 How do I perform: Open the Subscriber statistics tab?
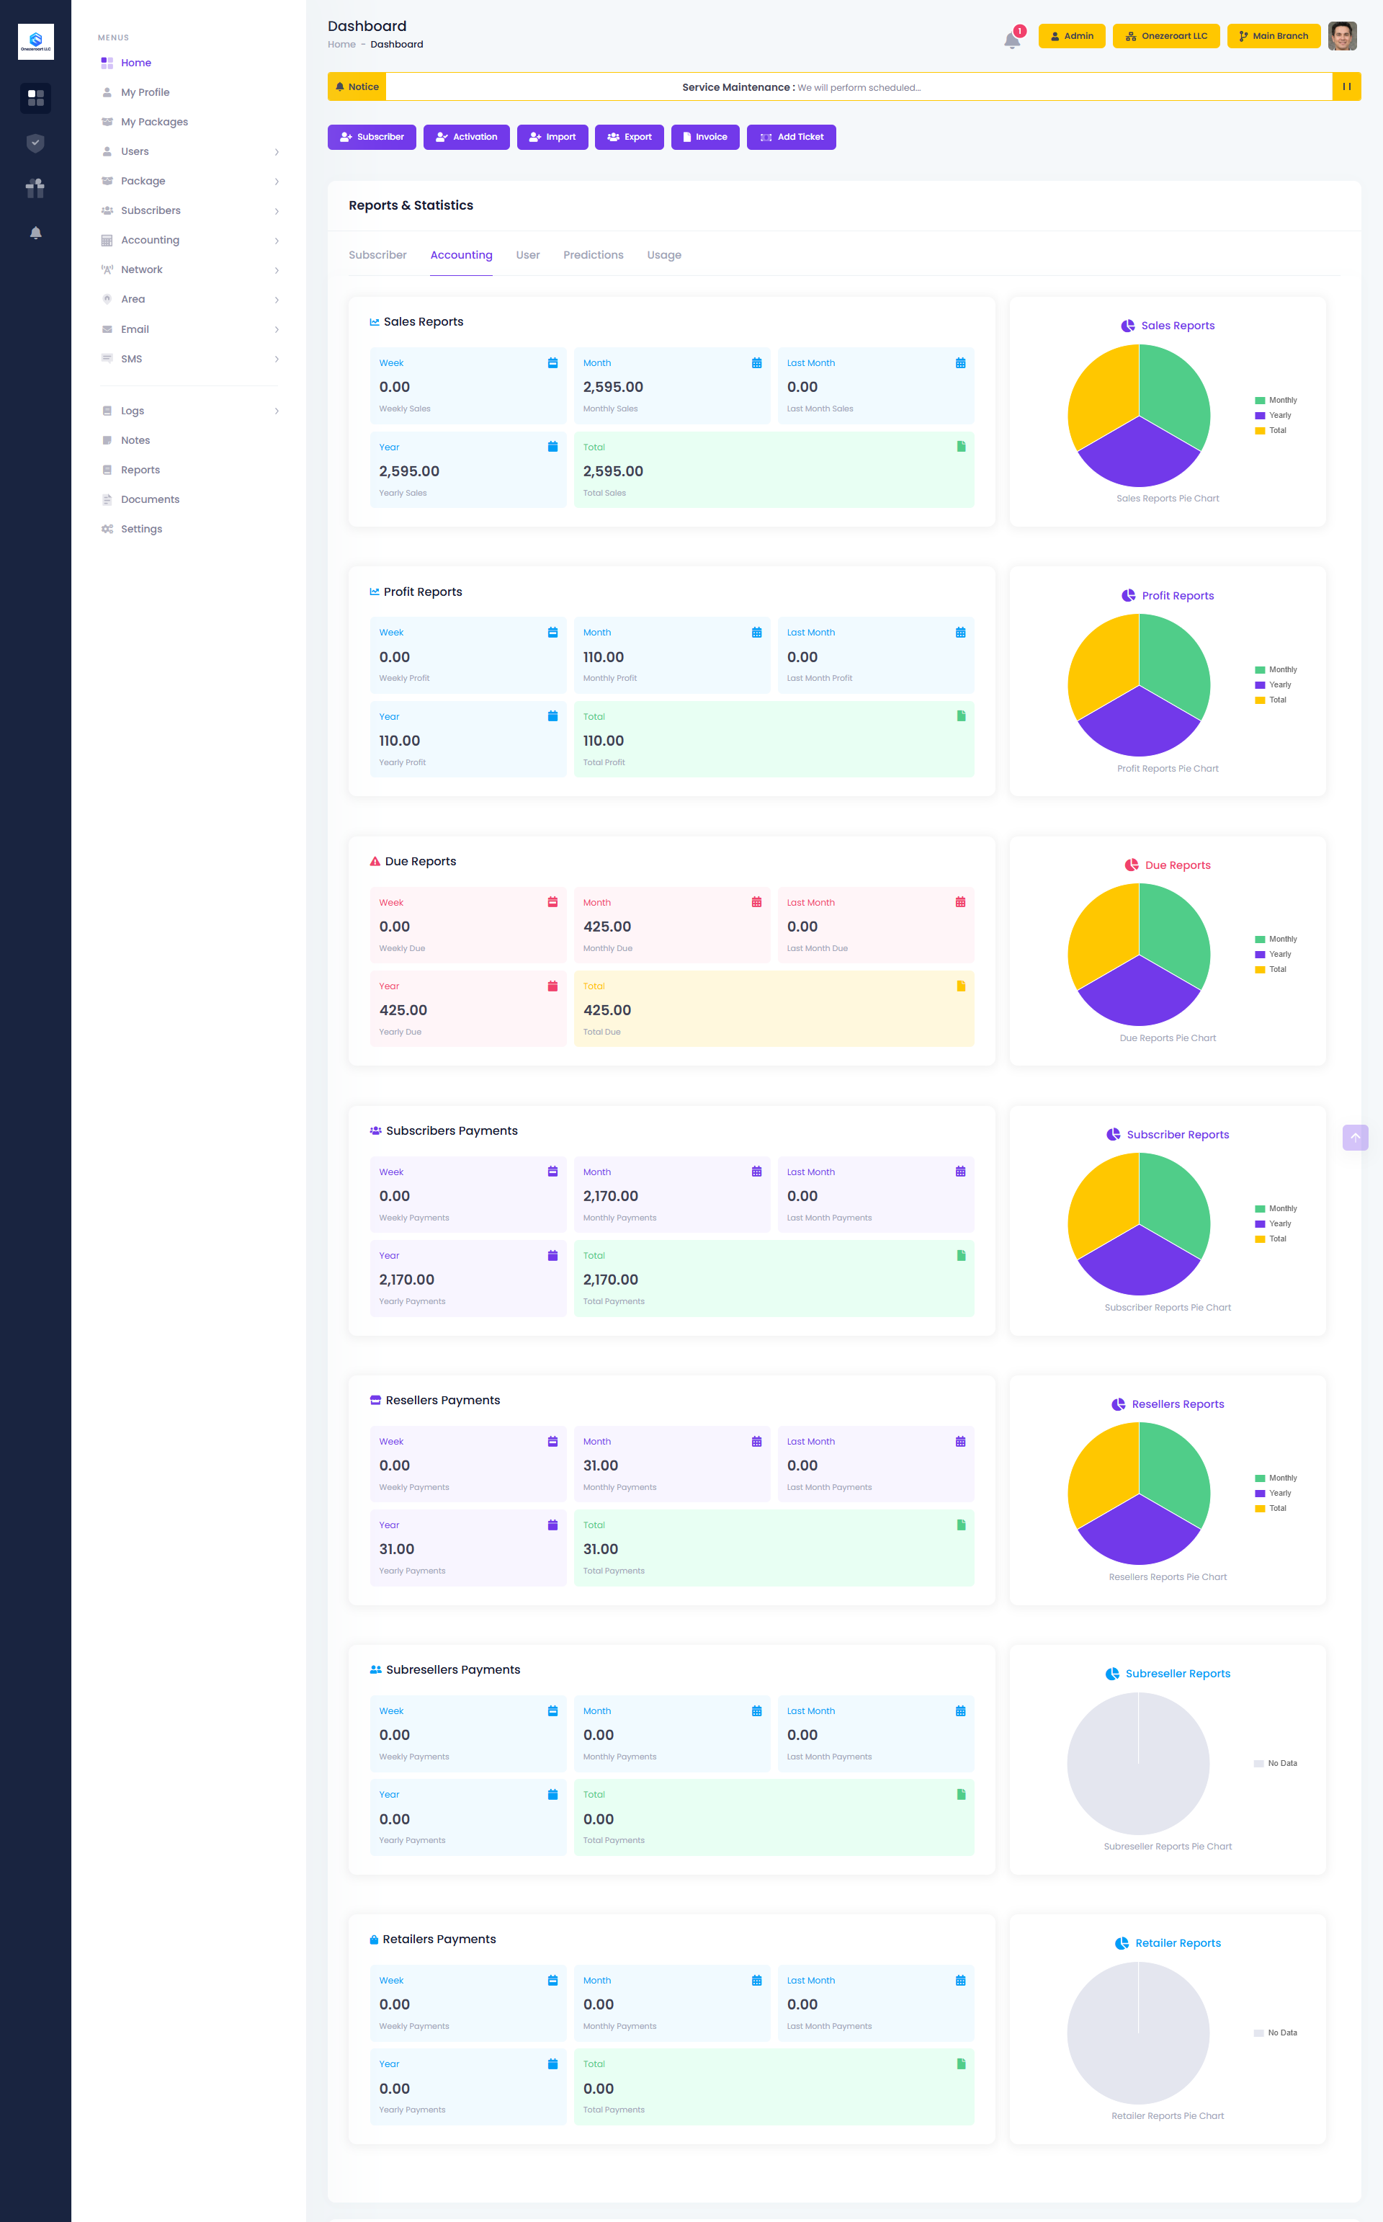click(x=377, y=255)
